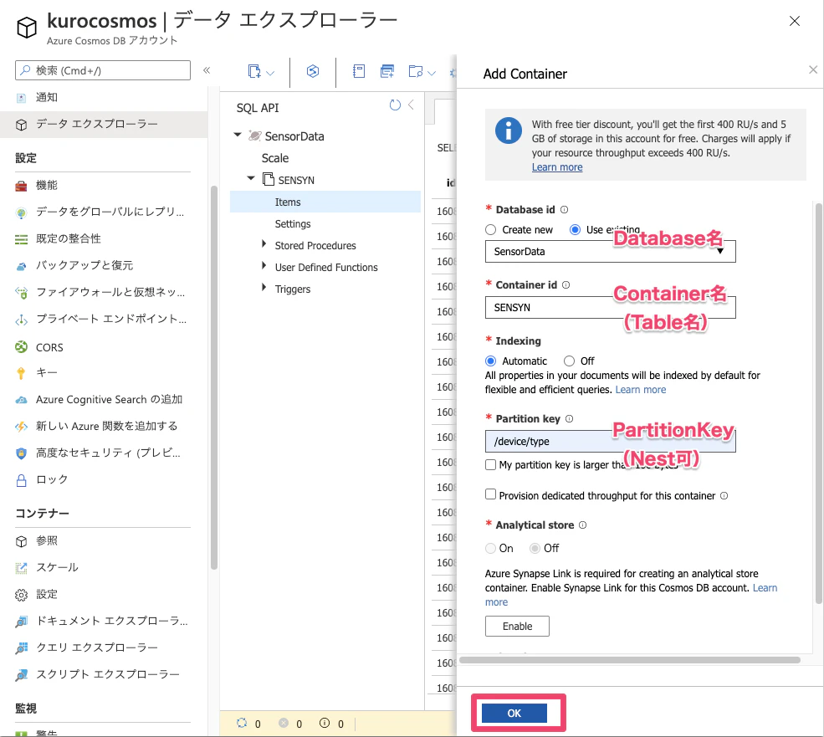Click Database id info icon
Screen dimensions: 824x737
pyautogui.click(x=564, y=210)
